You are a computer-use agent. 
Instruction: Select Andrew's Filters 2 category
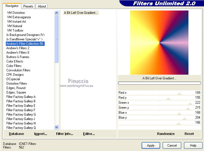point(18,48)
